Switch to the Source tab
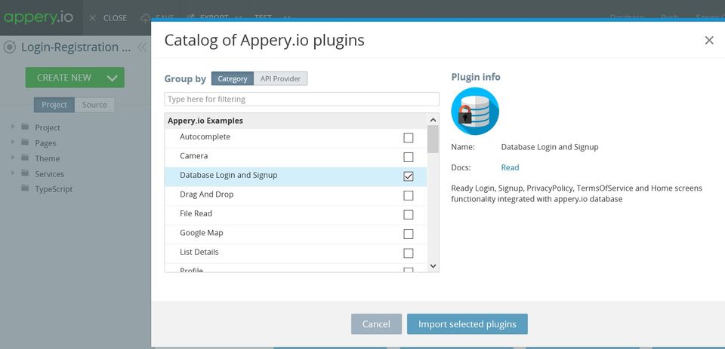Viewport: 725px width, 349px height. (x=94, y=105)
